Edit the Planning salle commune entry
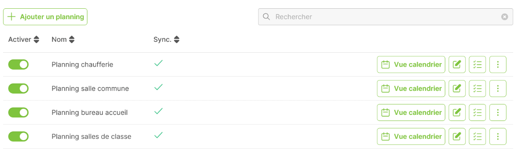Screen dimensions: 520x161 [457, 88]
